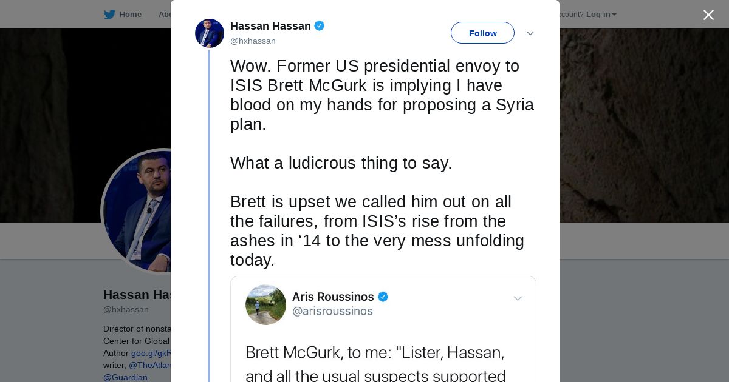Click the verified badge beside Aris Roussinos

[383, 297]
